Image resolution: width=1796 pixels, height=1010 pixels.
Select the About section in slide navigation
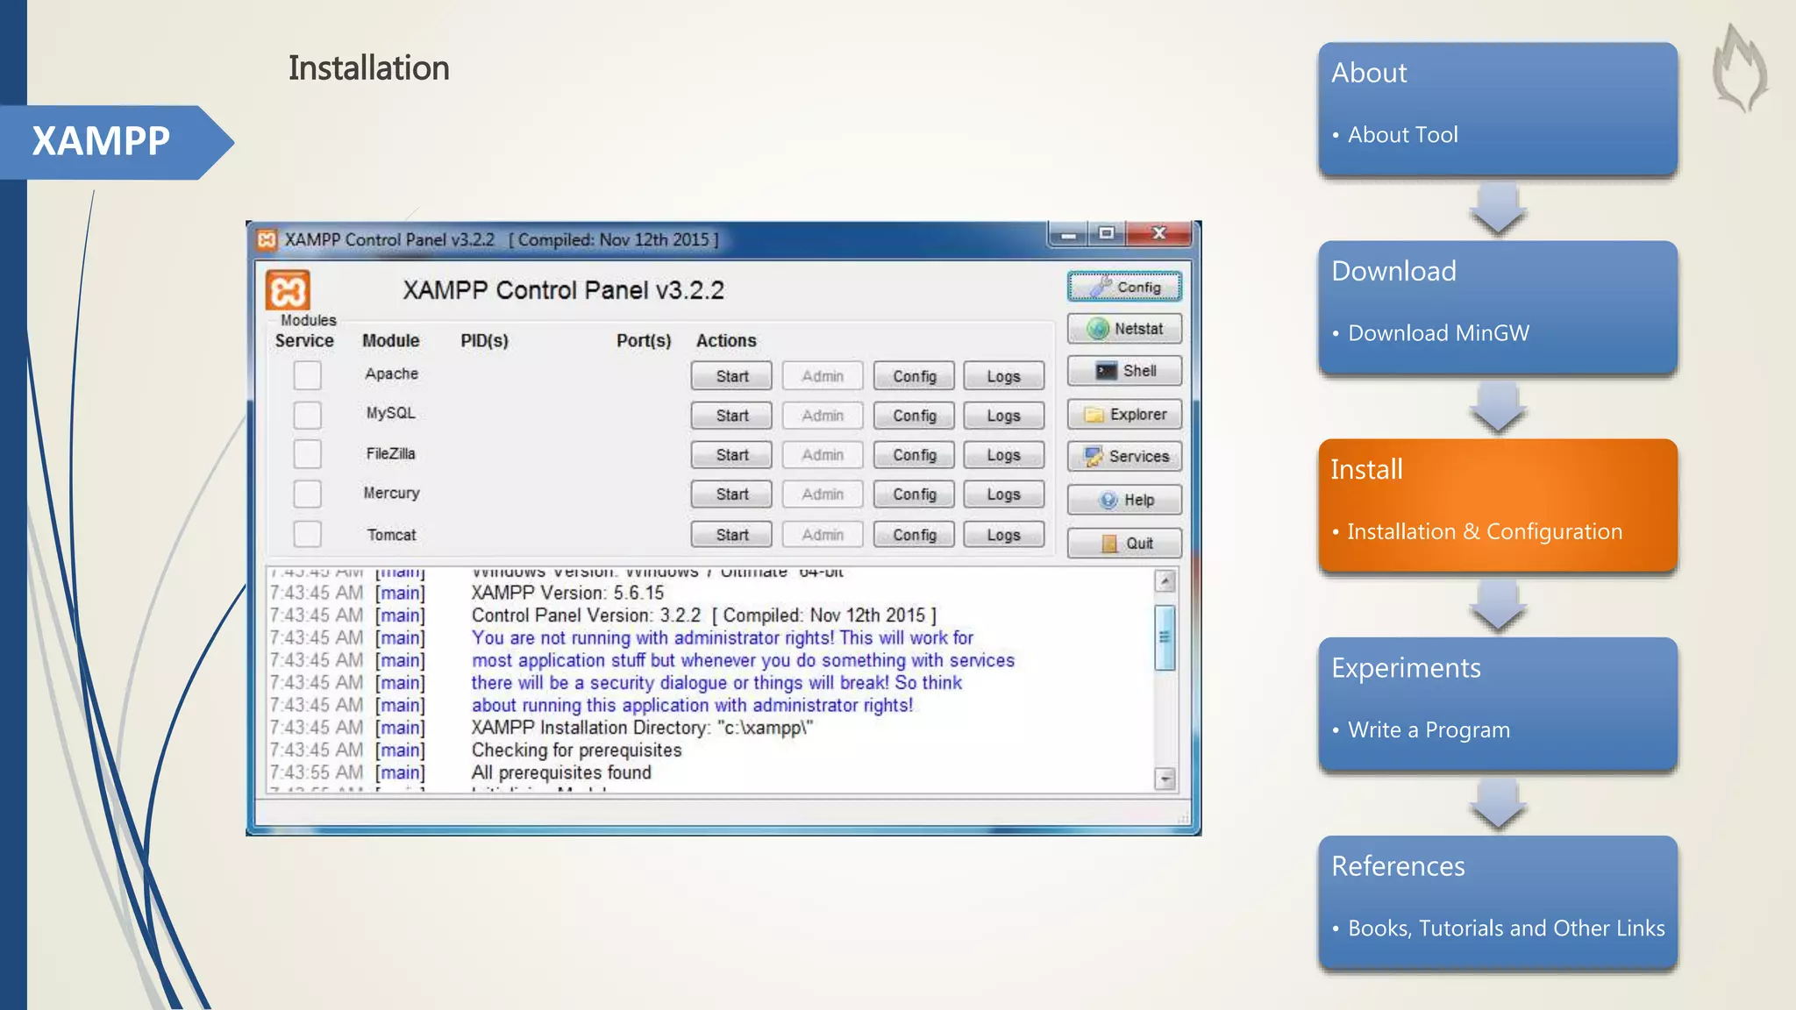tap(1497, 109)
